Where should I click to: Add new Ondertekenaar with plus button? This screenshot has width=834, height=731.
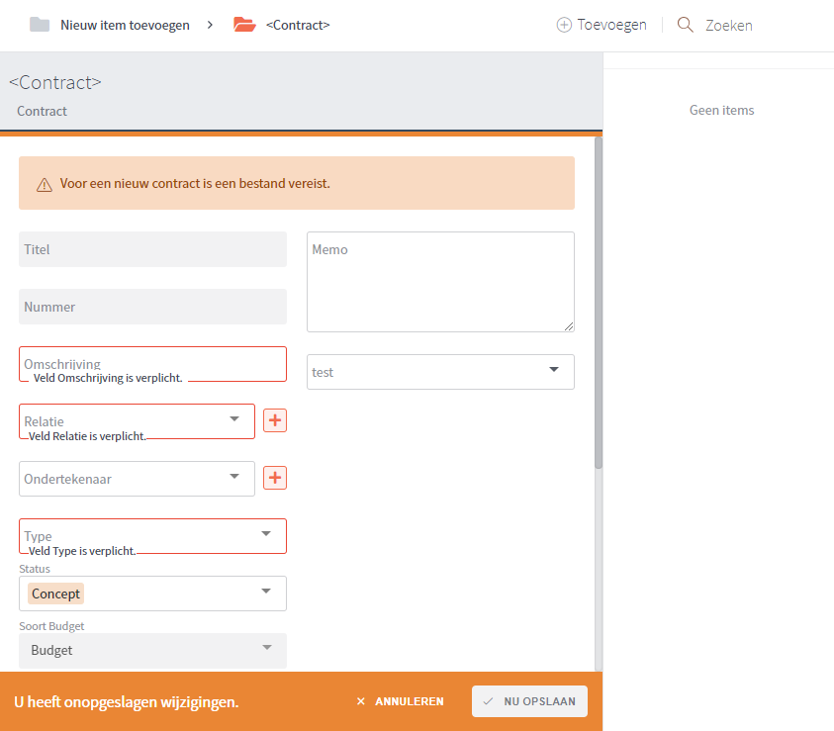[x=275, y=478]
